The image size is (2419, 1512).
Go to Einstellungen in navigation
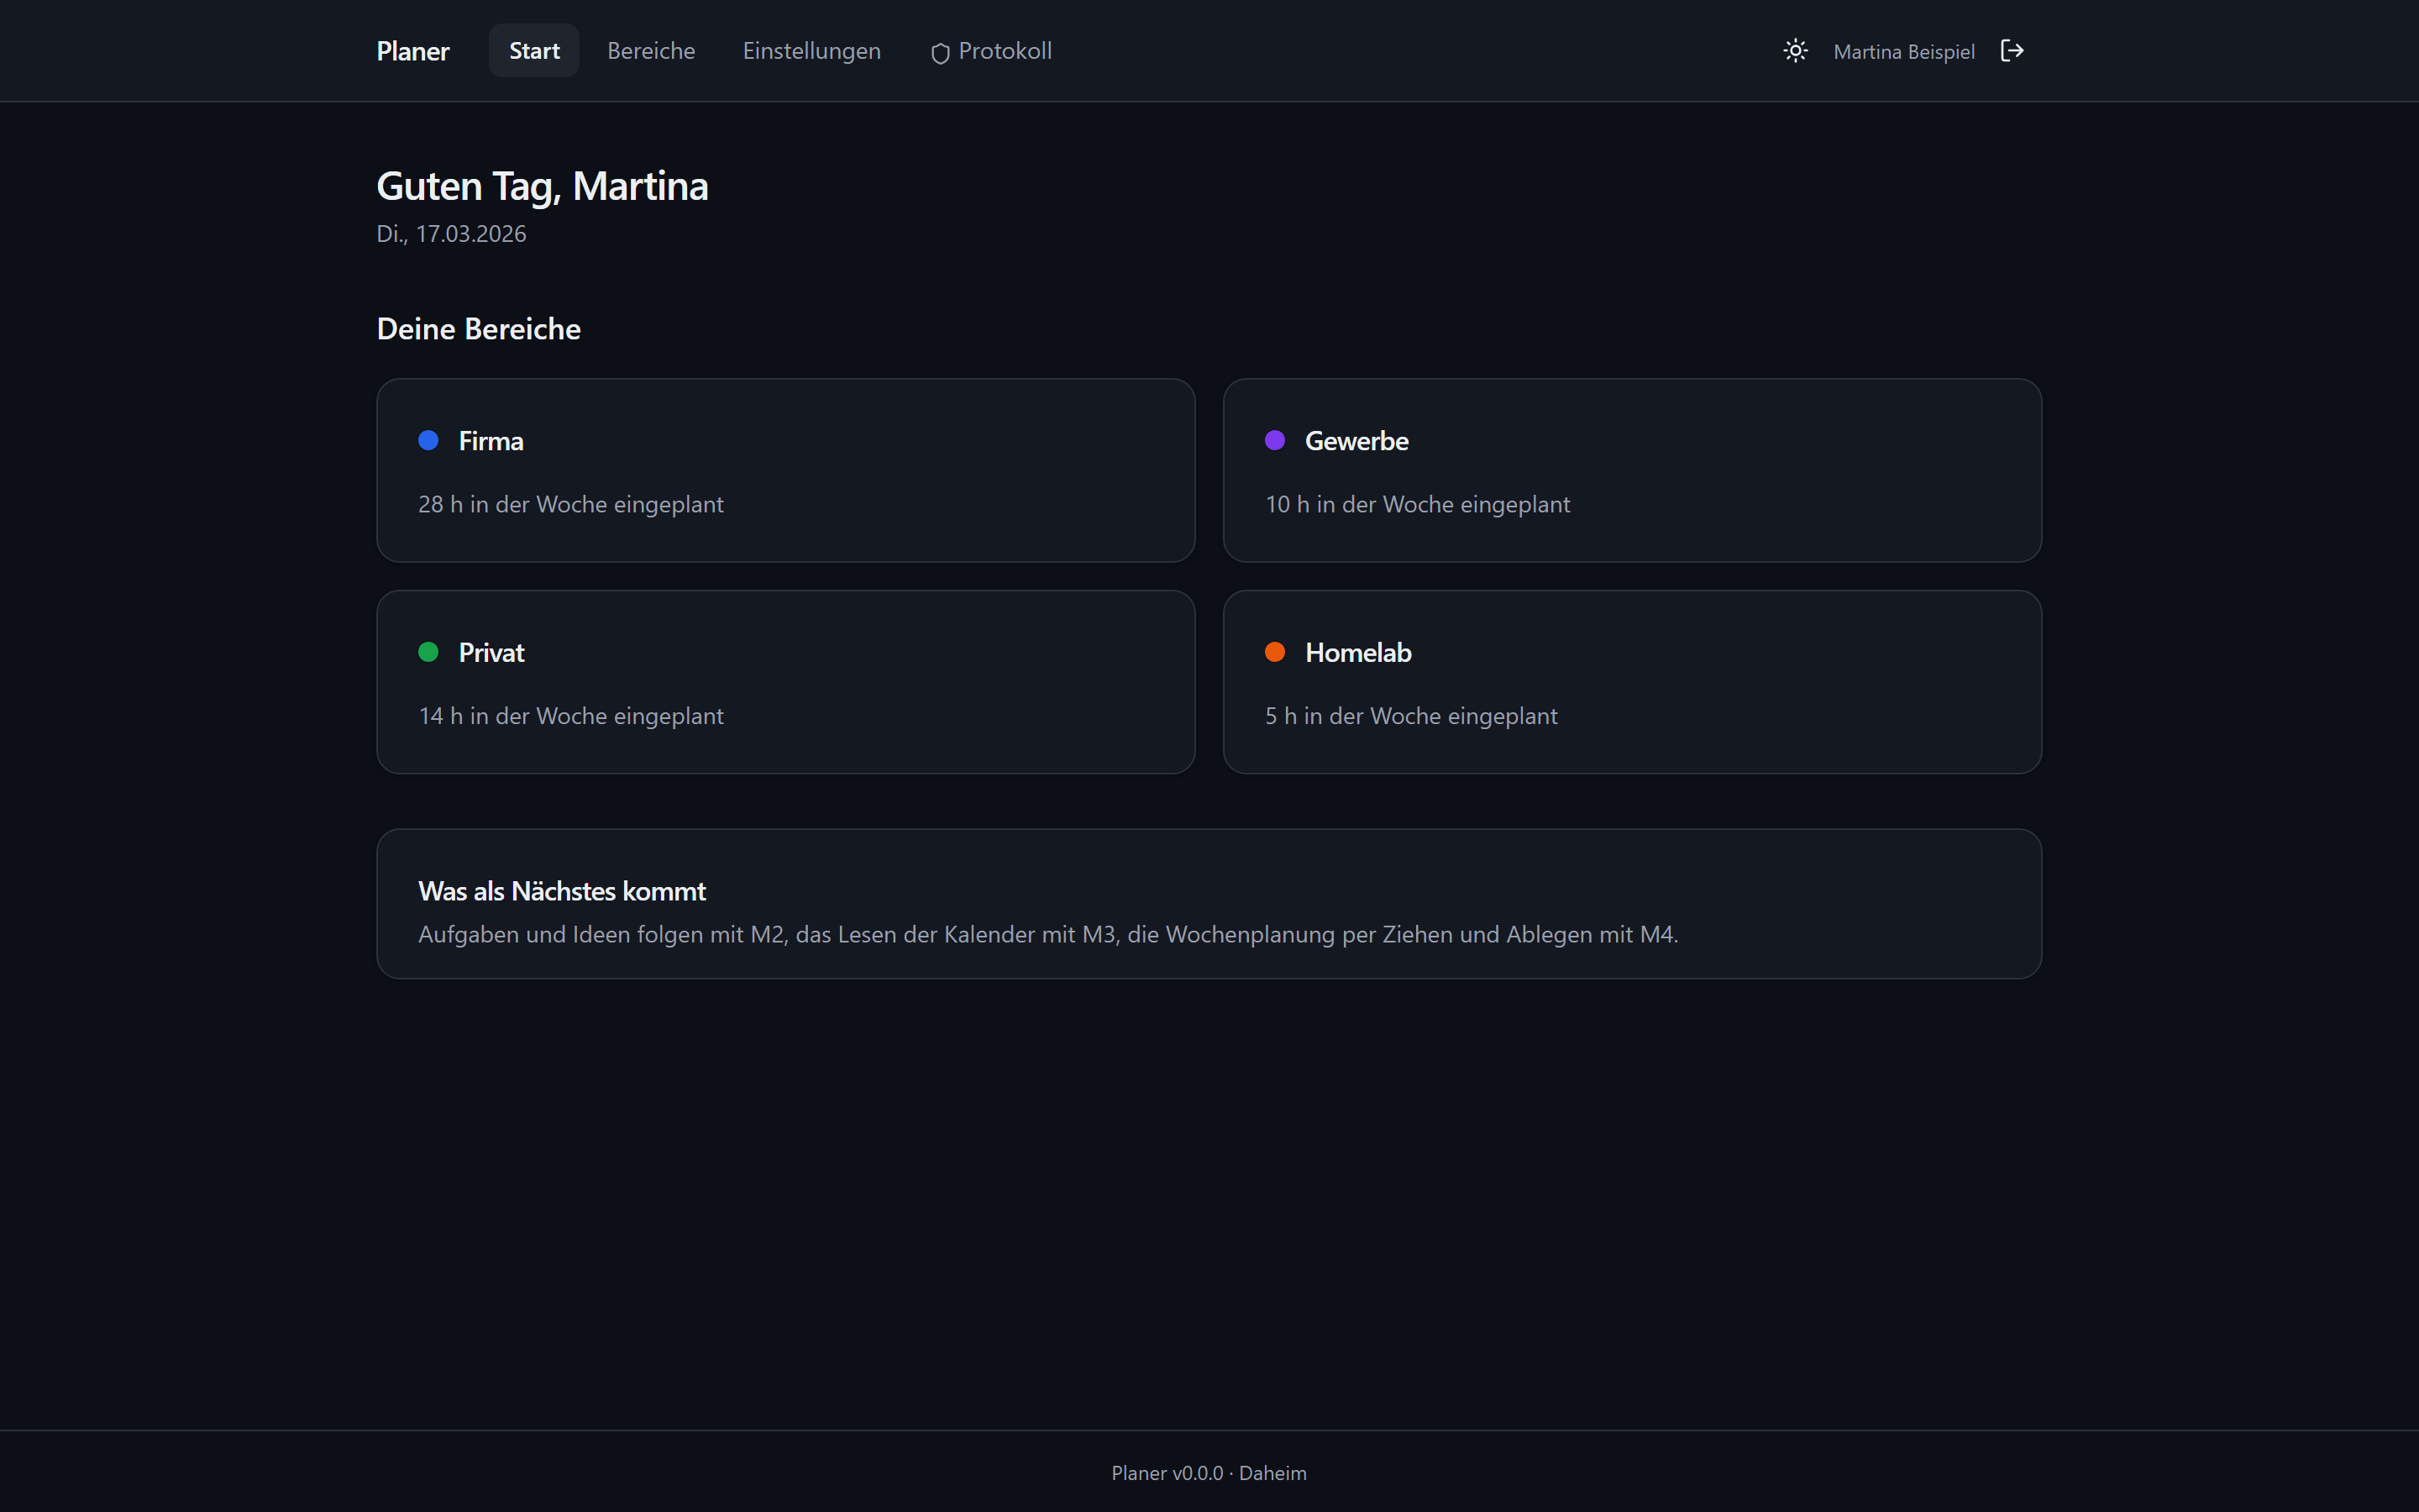pyautogui.click(x=811, y=51)
